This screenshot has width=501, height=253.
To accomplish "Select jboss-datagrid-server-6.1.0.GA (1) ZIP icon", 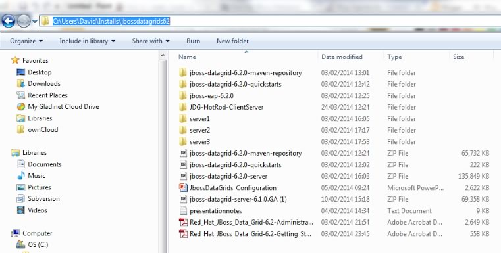I will point(183,199).
